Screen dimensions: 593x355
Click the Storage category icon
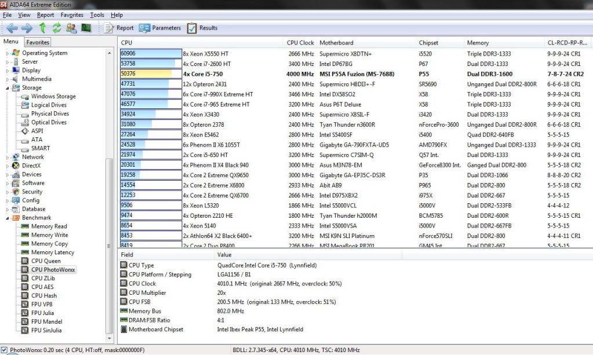pyautogui.click(x=16, y=87)
